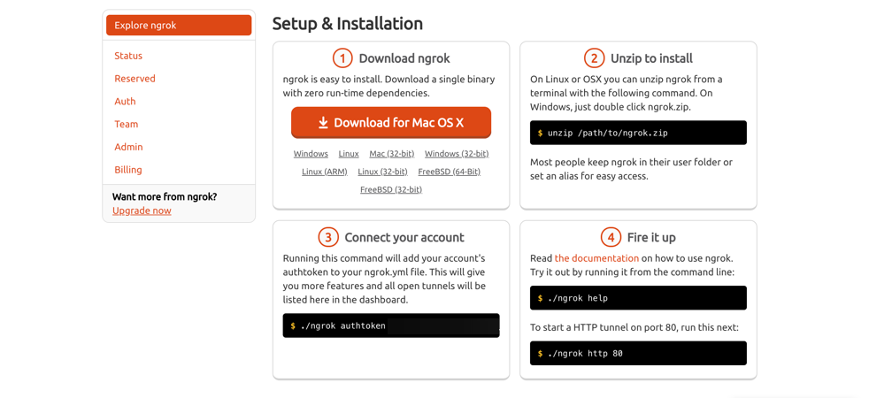Choose the Windows download link
Image resolution: width=869 pixels, height=398 pixels.
(311, 154)
